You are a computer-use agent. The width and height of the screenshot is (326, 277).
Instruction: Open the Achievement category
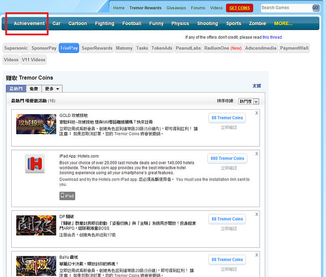29,23
